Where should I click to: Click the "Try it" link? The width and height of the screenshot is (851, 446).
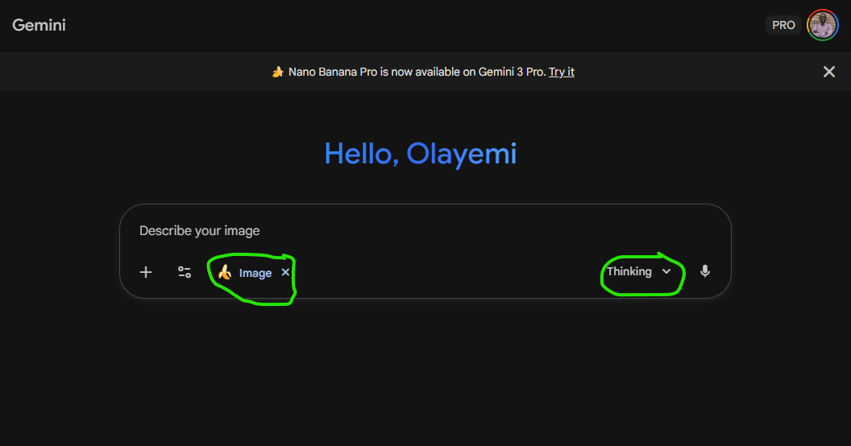click(x=562, y=72)
